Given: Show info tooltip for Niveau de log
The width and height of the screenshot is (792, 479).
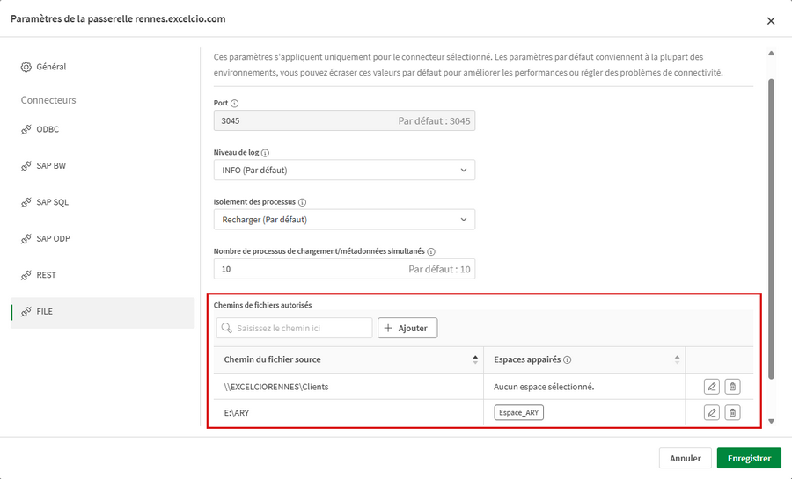Looking at the screenshot, I should 265,153.
